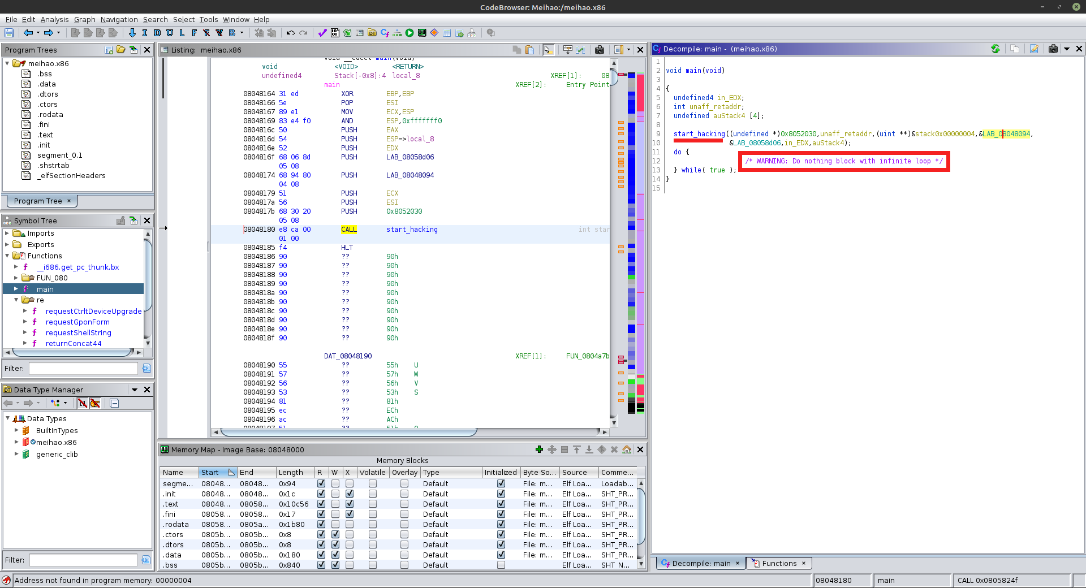Expand the BuiltInTypes node in Data Types
The height and width of the screenshot is (588, 1086).
tap(16, 430)
